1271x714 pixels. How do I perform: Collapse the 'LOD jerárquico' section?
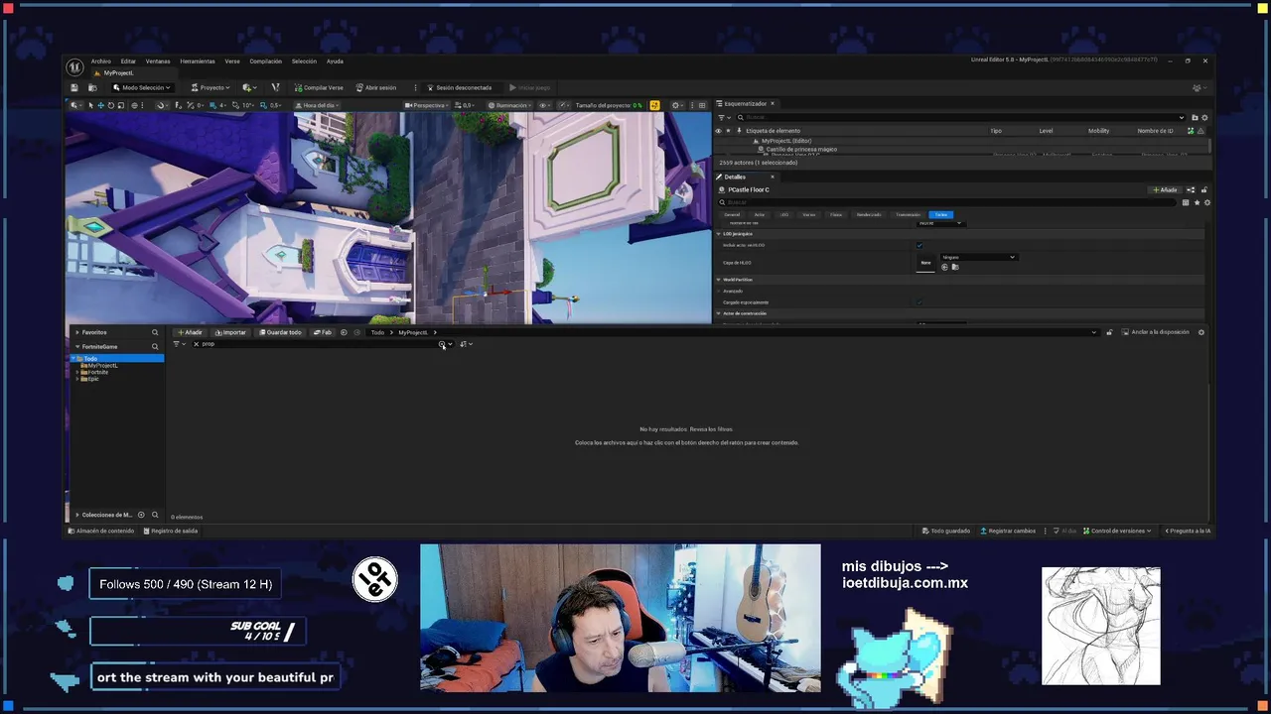[719, 234]
